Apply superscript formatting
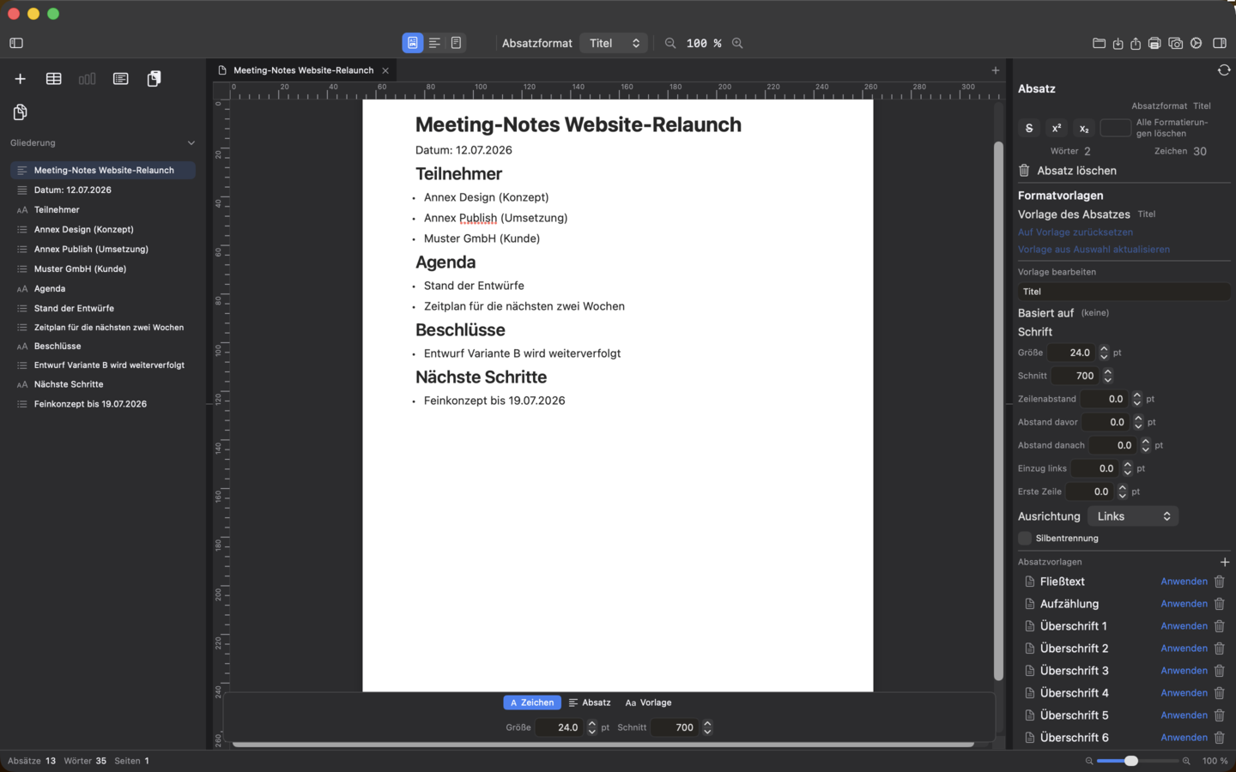Image resolution: width=1236 pixels, height=772 pixels. [x=1057, y=129]
